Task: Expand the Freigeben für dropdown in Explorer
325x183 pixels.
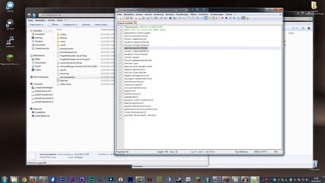Action: 70,24
